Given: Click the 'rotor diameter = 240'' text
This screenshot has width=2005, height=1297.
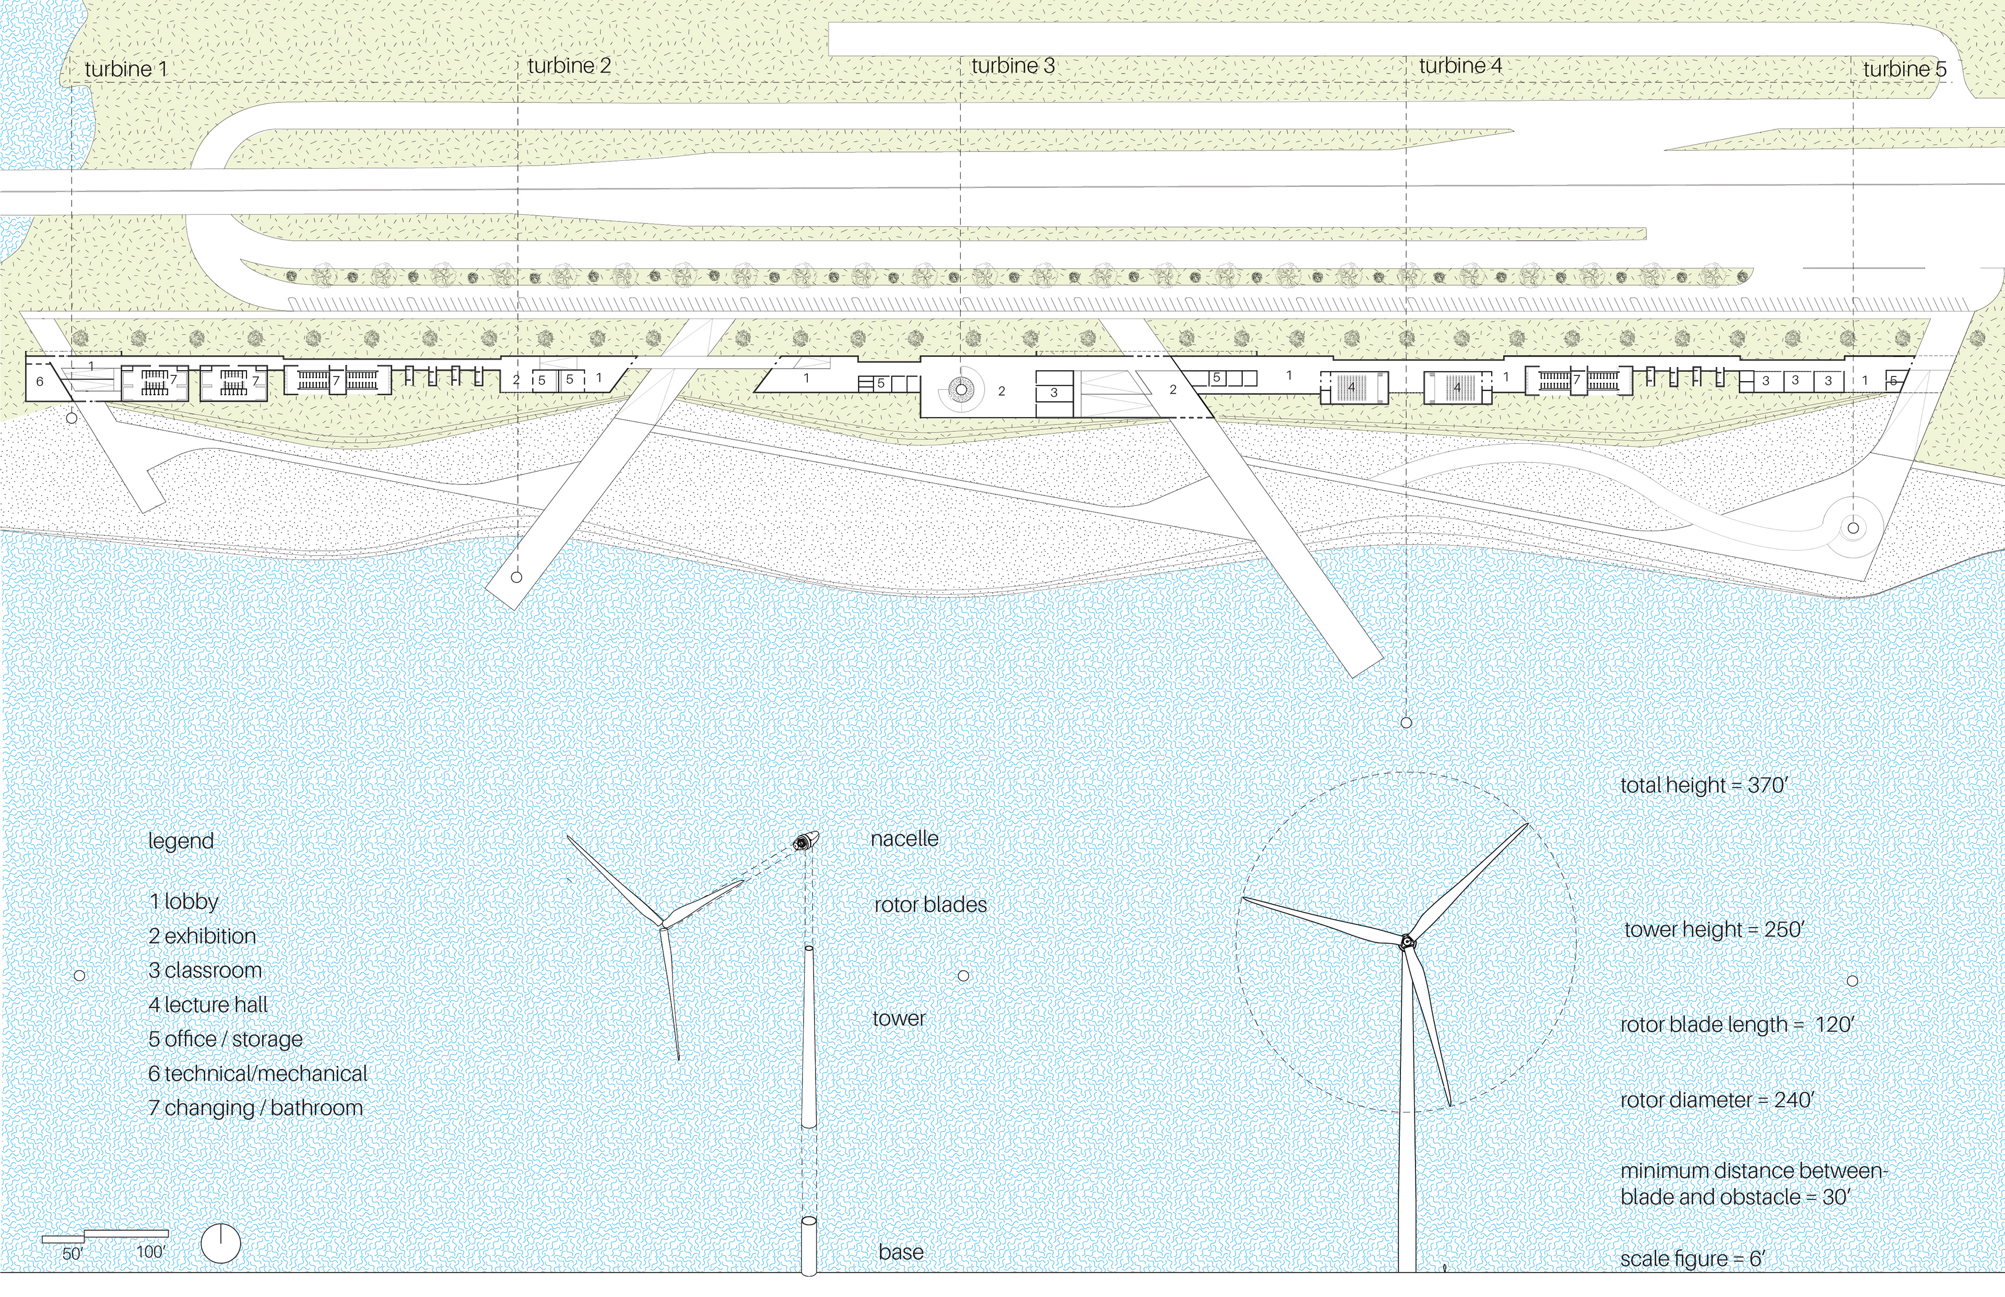Looking at the screenshot, I should (x=1716, y=1101).
